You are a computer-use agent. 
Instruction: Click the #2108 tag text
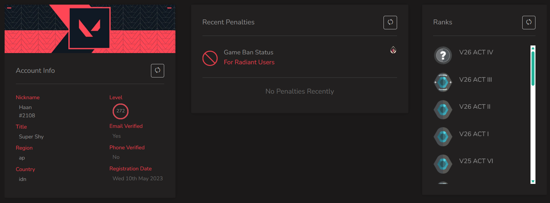[27, 116]
